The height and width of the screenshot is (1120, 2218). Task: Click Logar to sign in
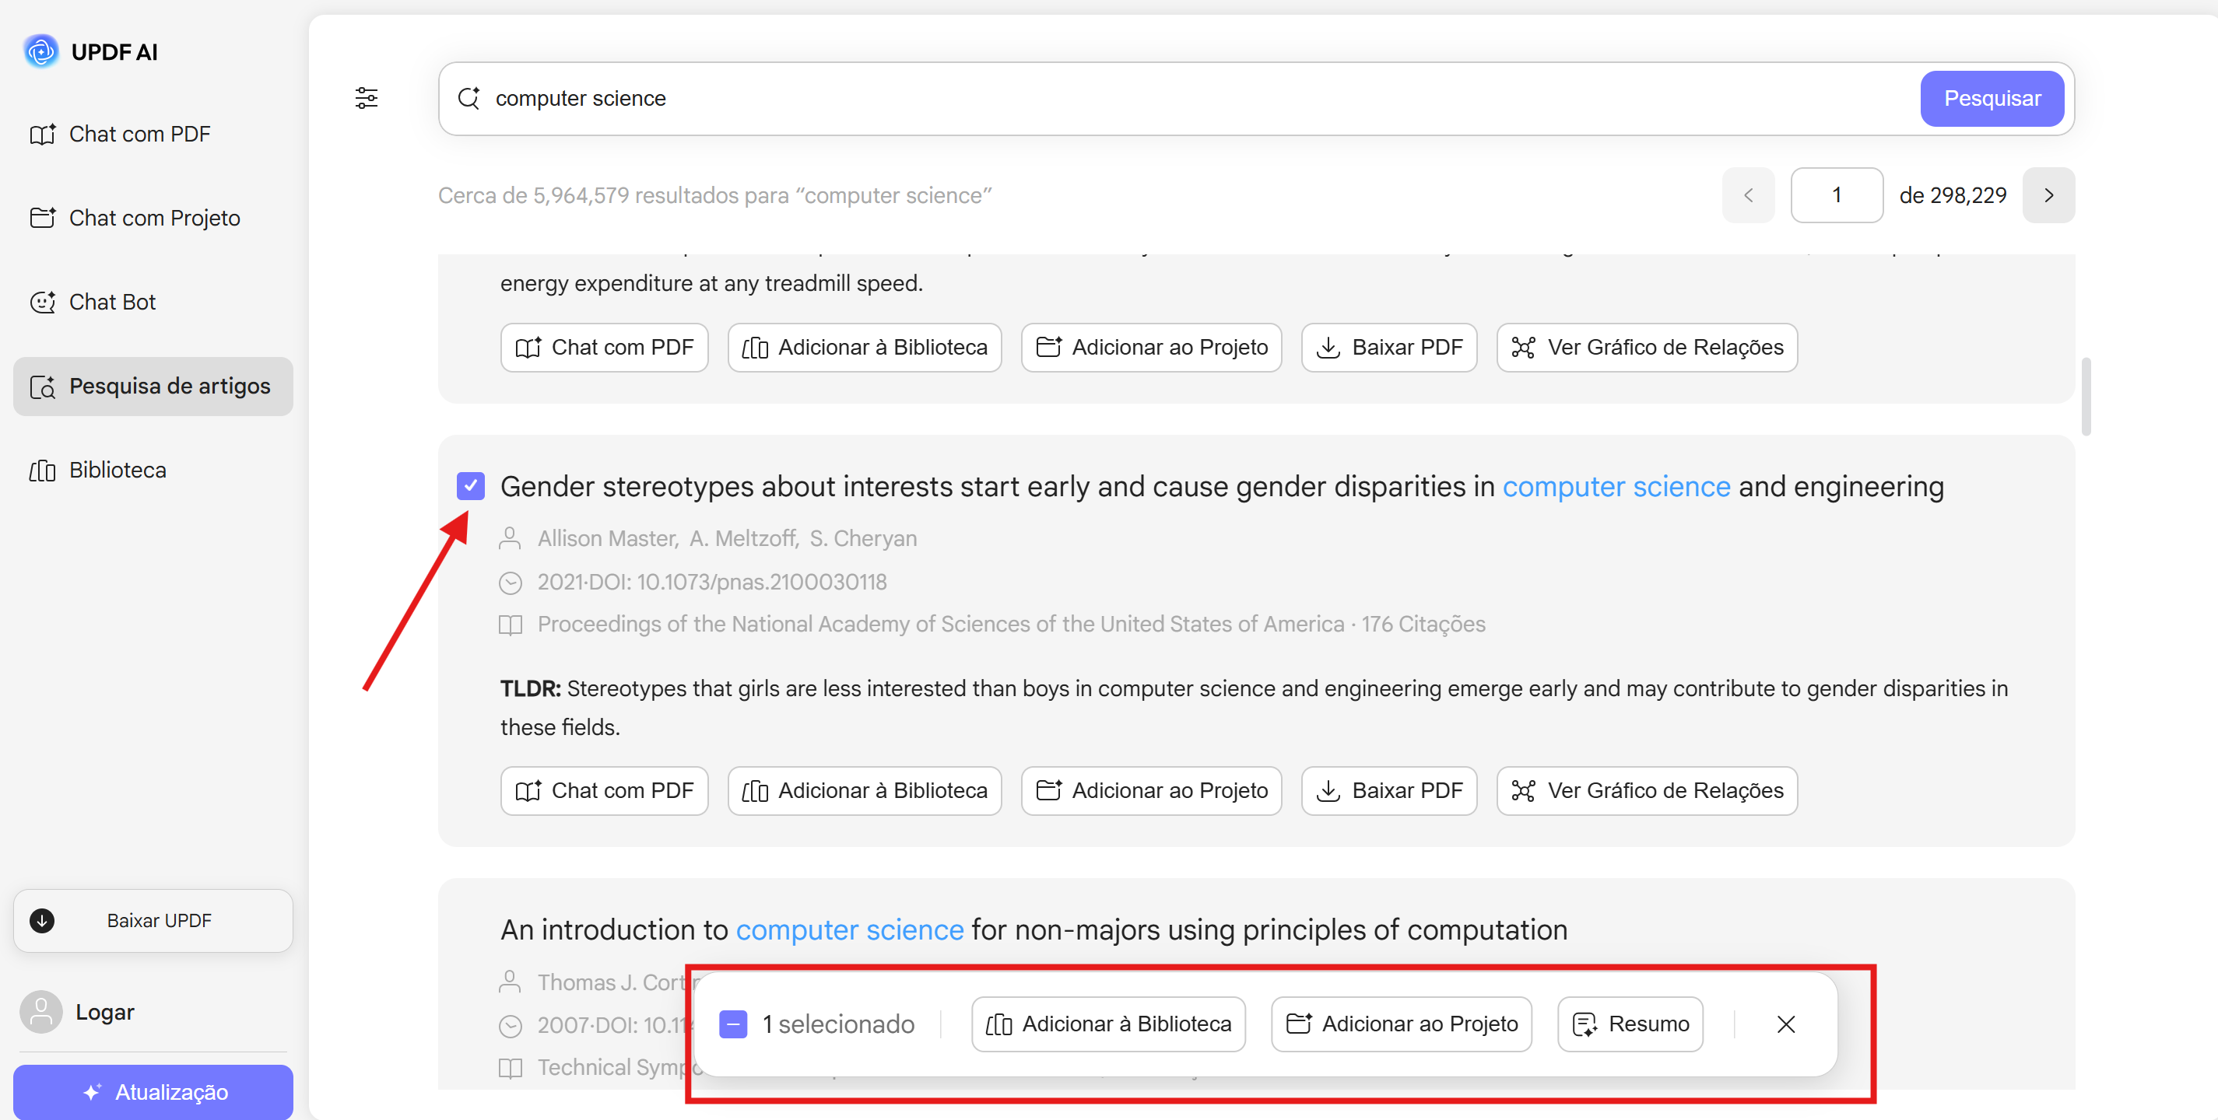tap(105, 1012)
